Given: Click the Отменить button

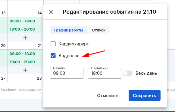Looking at the screenshot, I should coord(108,96).
